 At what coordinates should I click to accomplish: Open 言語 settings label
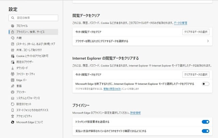pos(19,86)
